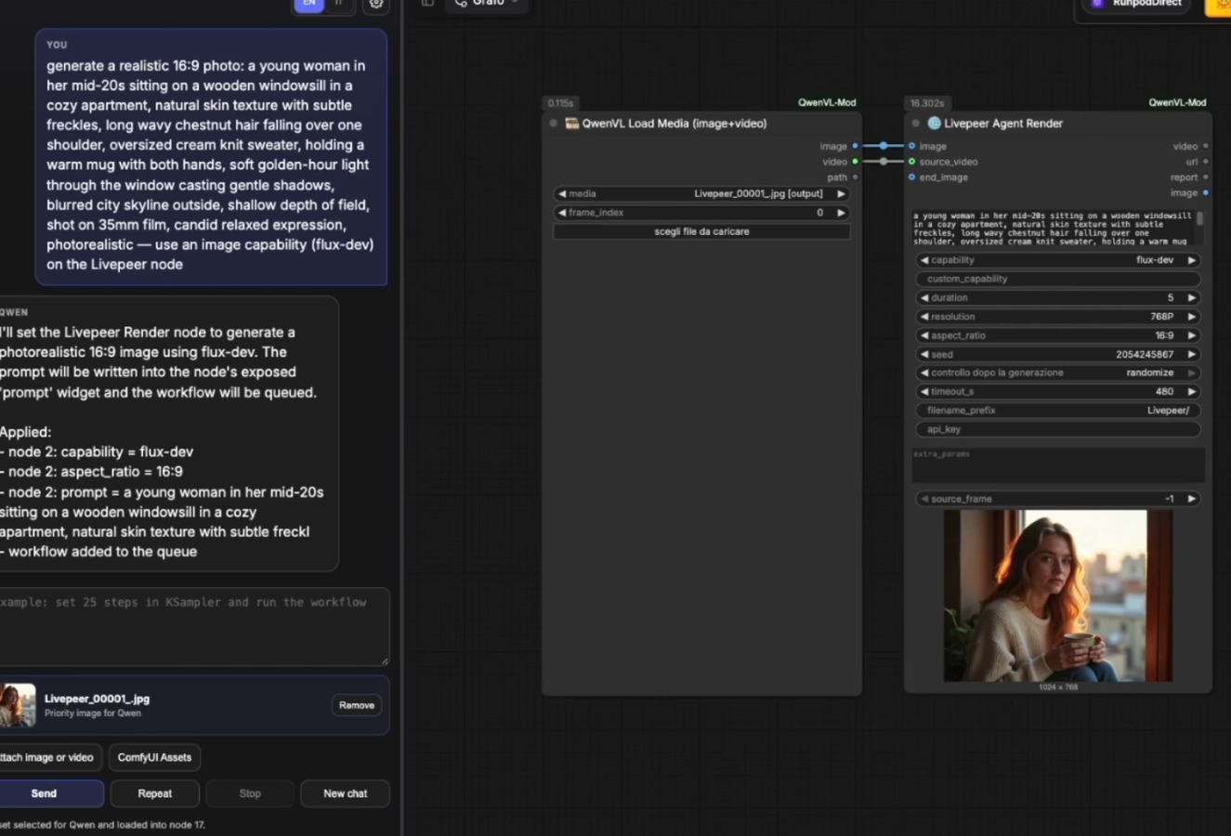Click previous arrow on the media widget
Viewport: 1231px width, 836px height.
pos(562,194)
